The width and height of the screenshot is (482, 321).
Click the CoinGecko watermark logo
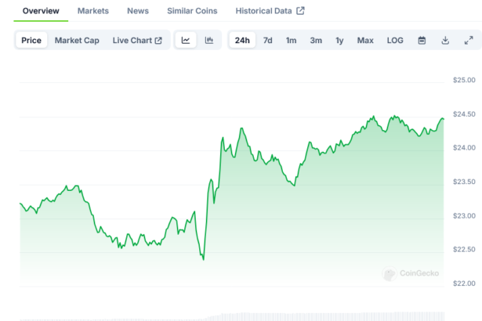(411, 274)
